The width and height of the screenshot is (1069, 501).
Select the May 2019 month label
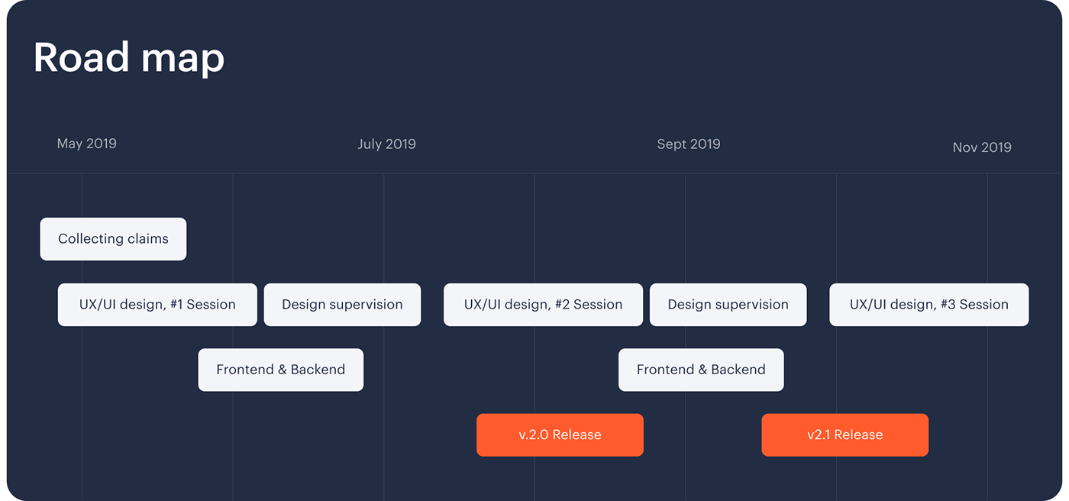click(x=86, y=144)
